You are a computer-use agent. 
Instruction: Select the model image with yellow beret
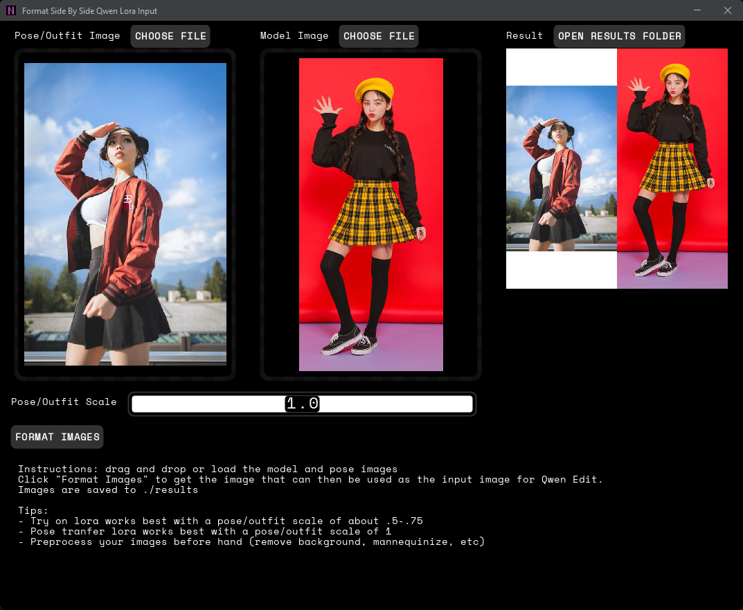point(371,214)
